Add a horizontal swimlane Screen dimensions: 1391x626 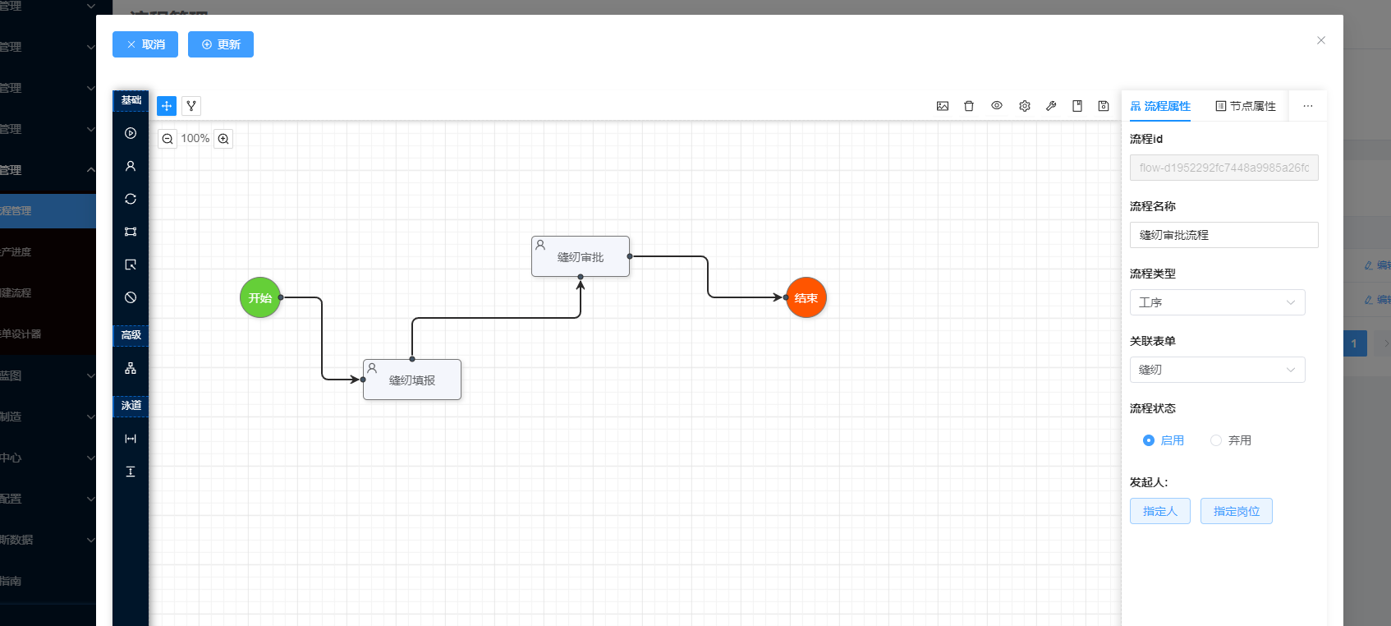click(x=131, y=439)
